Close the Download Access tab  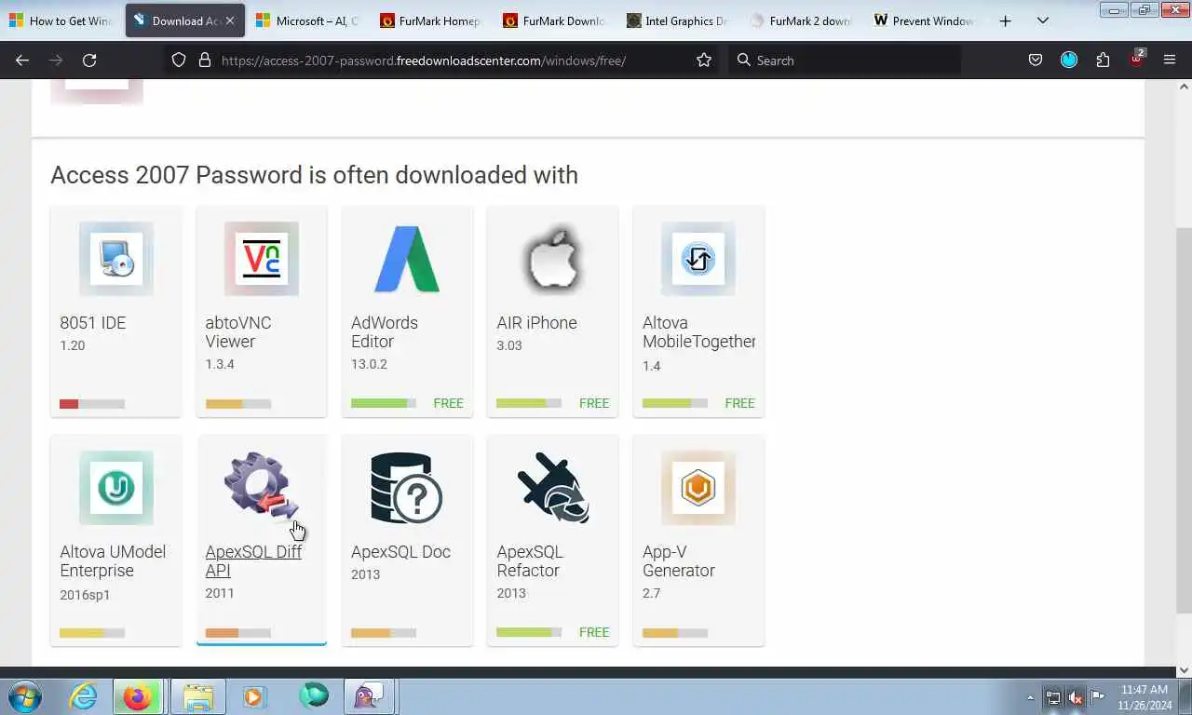(x=230, y=20)
